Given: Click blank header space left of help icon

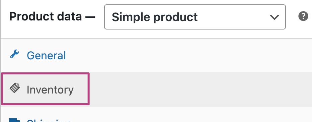Looking at the screenshot, I should [x=292, y=17].
